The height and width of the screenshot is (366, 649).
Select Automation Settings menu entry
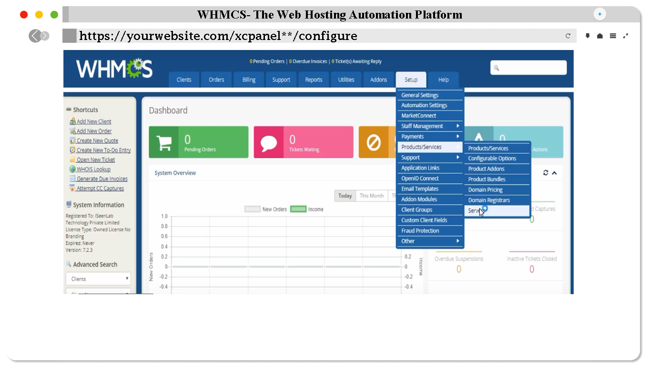pos(430,105)
